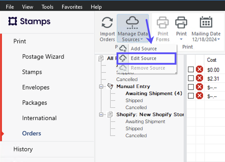Go to Packages in the sidebar
The width and height of the screenshot is (225, 162).
pos(35,103)
